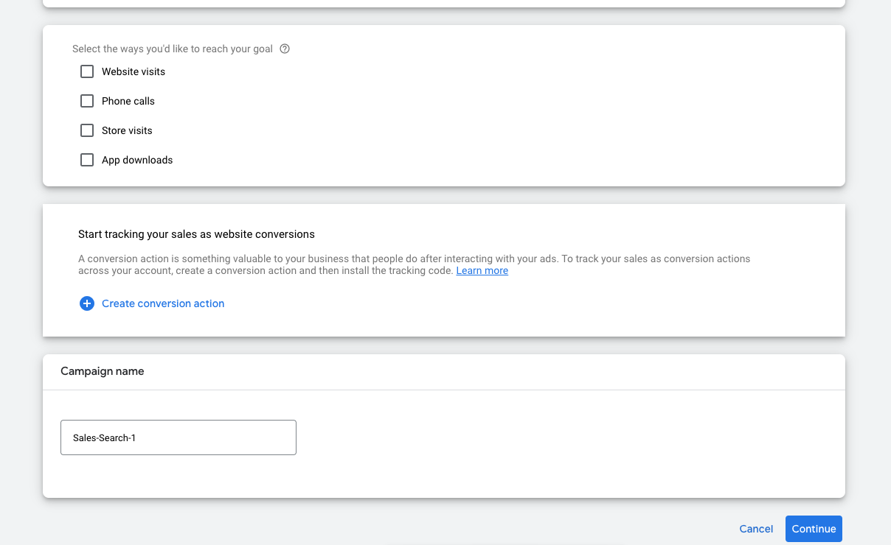This screenshot has height=545, width=891.
Task: Click the blue plus icon for conversion action
Action: coord(87,303)
